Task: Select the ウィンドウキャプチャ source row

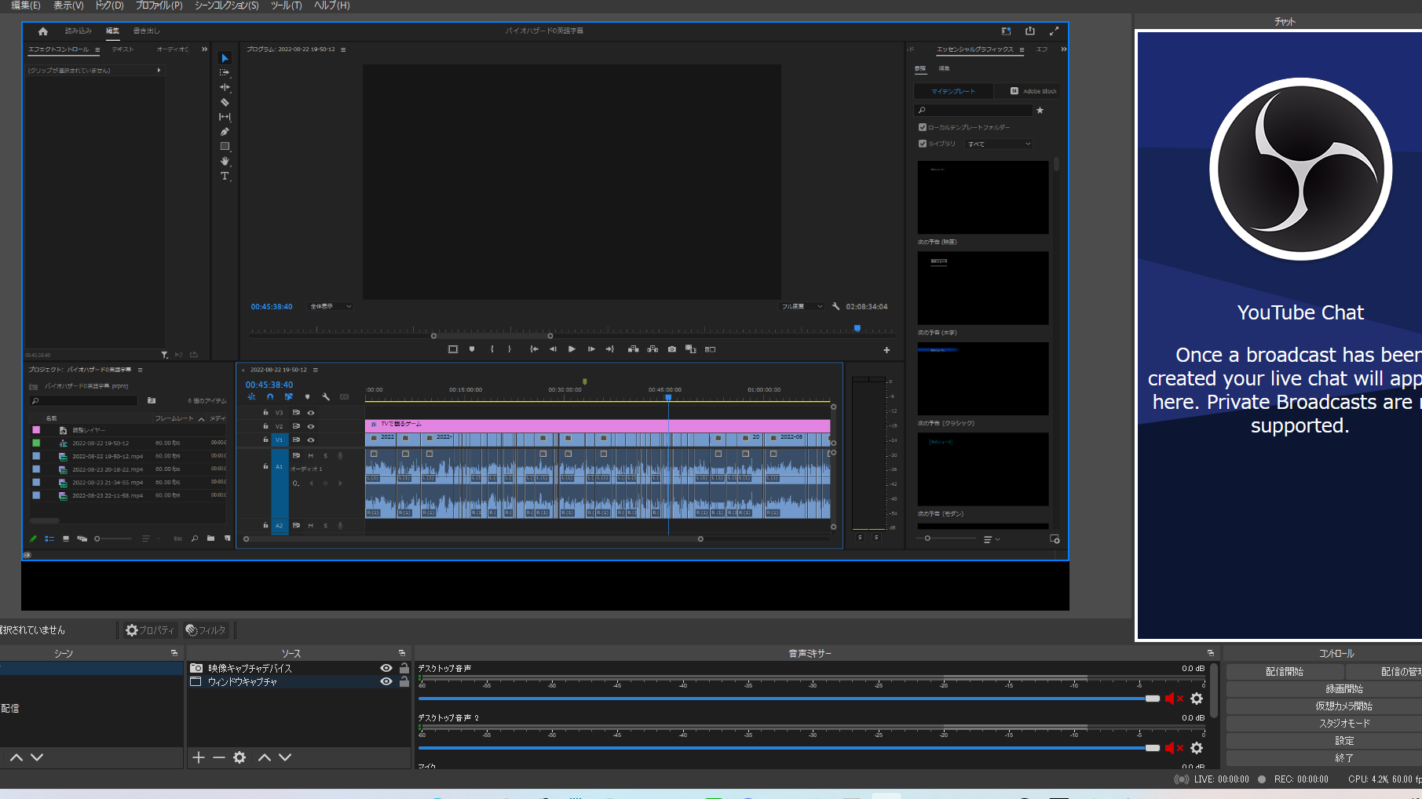Action: [298, 682]
